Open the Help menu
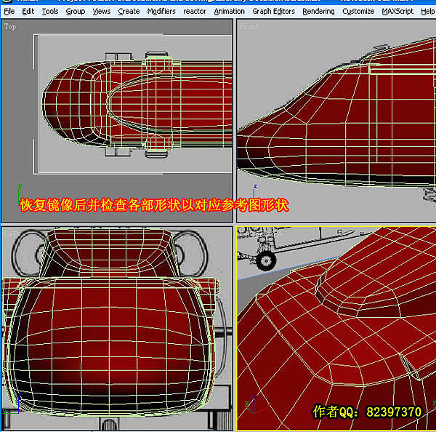The image size is (436, 432). [x=428, y=12]
